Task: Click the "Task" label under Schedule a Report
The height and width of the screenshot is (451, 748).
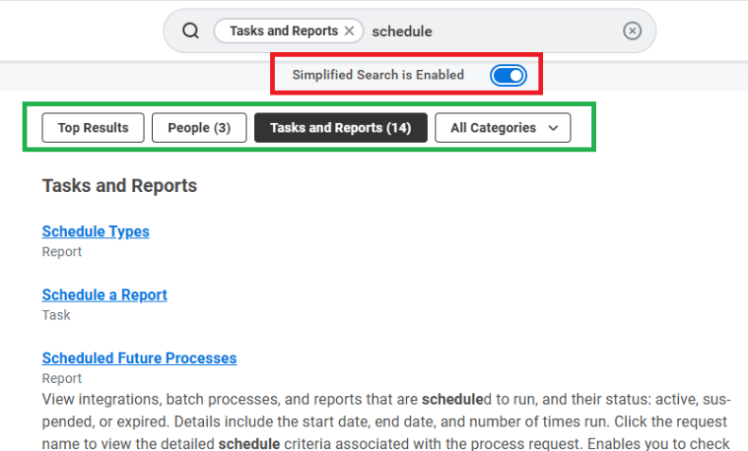Action: pos(56,316)
